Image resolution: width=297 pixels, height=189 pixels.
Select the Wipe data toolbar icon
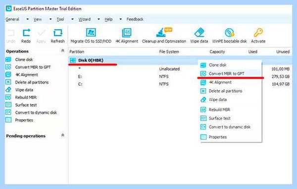pyautogui.click(x=199, y=32)
